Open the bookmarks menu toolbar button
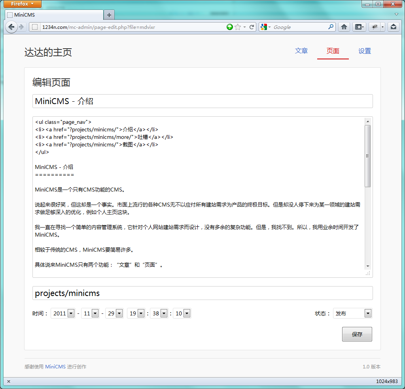405x389 pixels. pos(359,27)
